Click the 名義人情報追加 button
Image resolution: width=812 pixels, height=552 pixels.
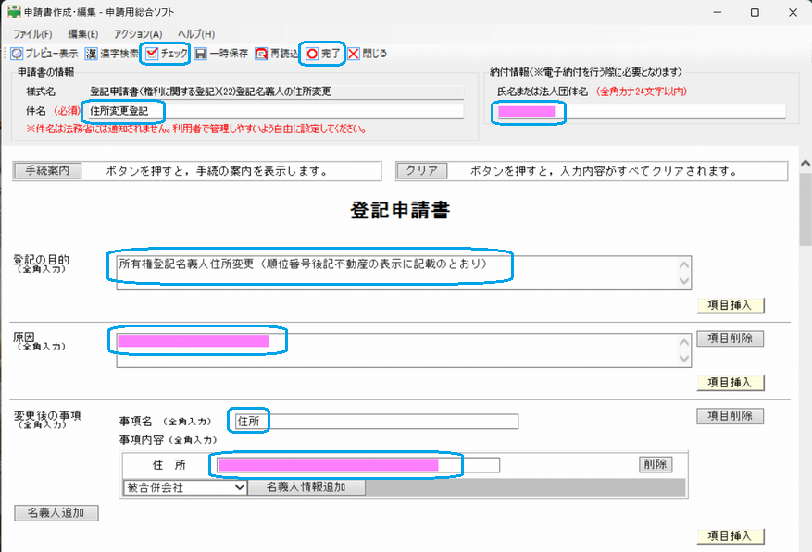pos(306,486)
